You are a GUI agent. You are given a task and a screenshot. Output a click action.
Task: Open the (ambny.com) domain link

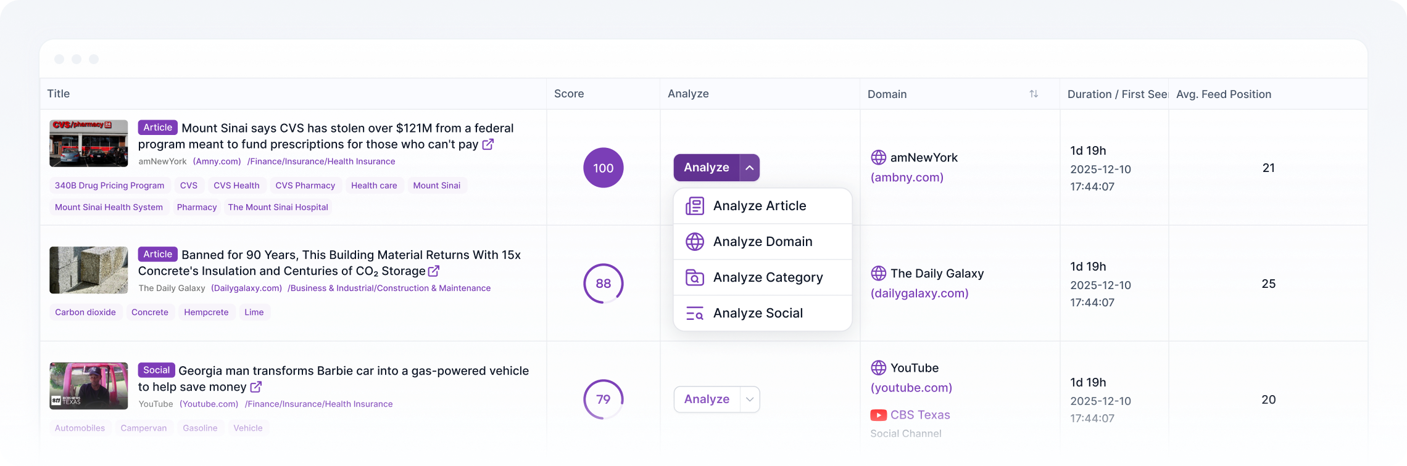(907, 178)
